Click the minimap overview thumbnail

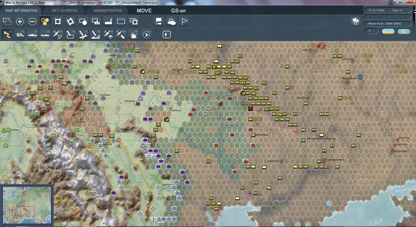[27, 205]
